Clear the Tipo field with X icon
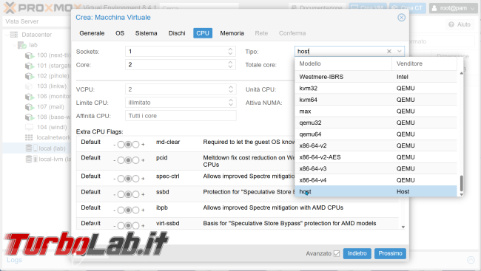481x271 pixels. coord(389,52)
